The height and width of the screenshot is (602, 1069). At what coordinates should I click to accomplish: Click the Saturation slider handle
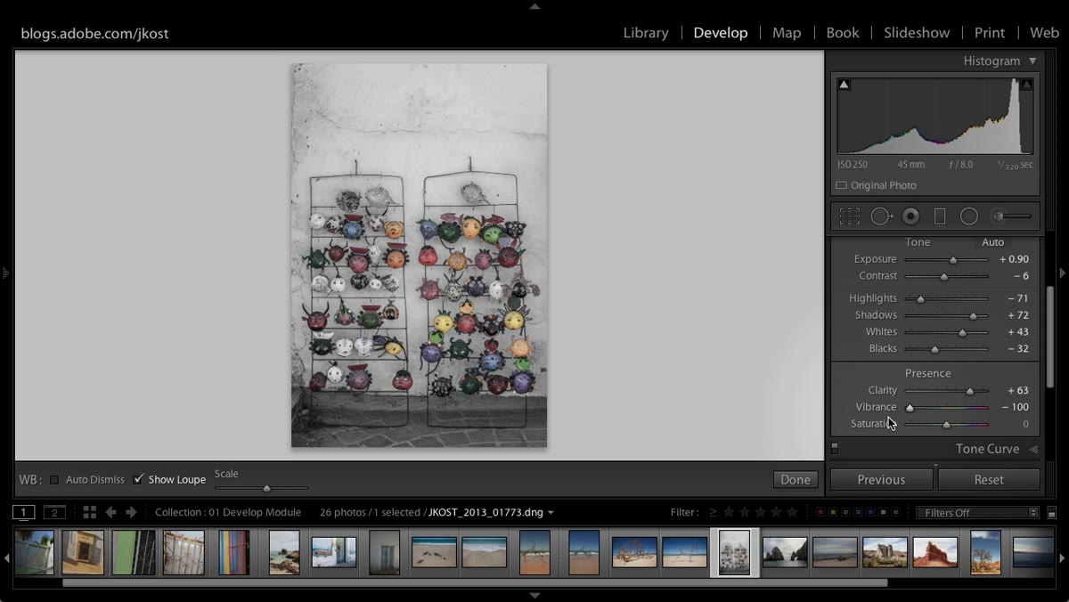tap(946, 425)
